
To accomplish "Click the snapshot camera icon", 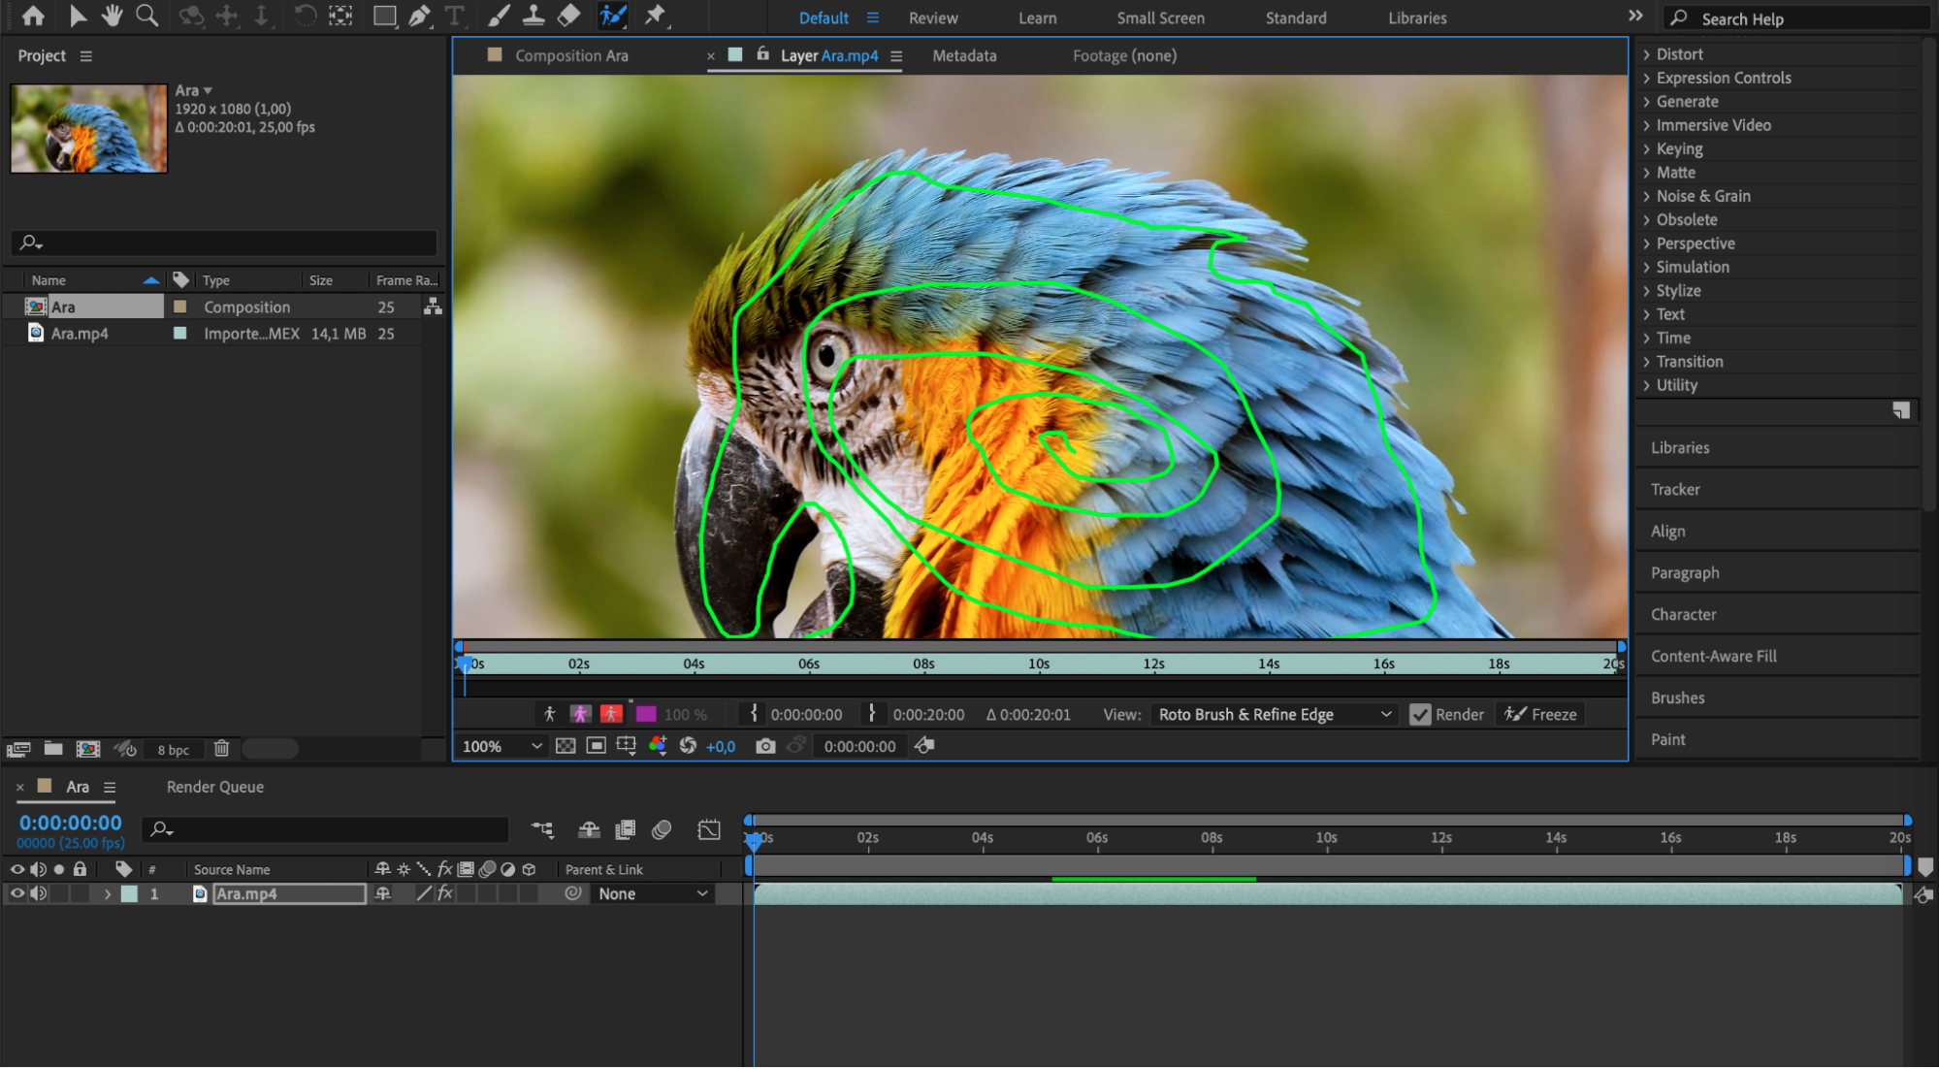I will [x=765, y=746].
